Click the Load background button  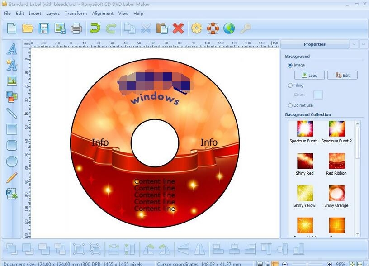(309, 75)
